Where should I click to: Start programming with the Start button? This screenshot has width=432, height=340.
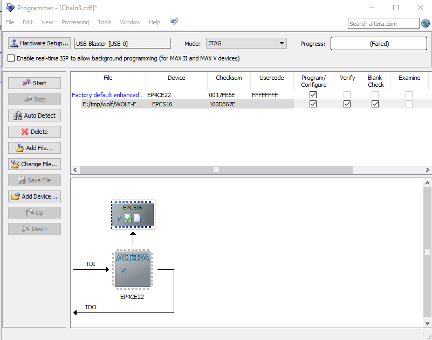point(35,83)
